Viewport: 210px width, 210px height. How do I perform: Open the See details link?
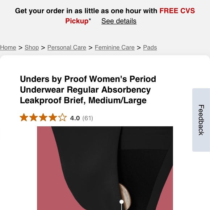[119, 21]
